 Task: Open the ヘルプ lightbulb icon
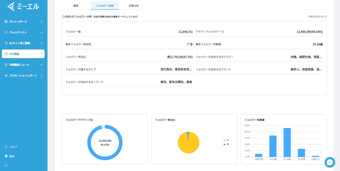[x=6, y=147]
